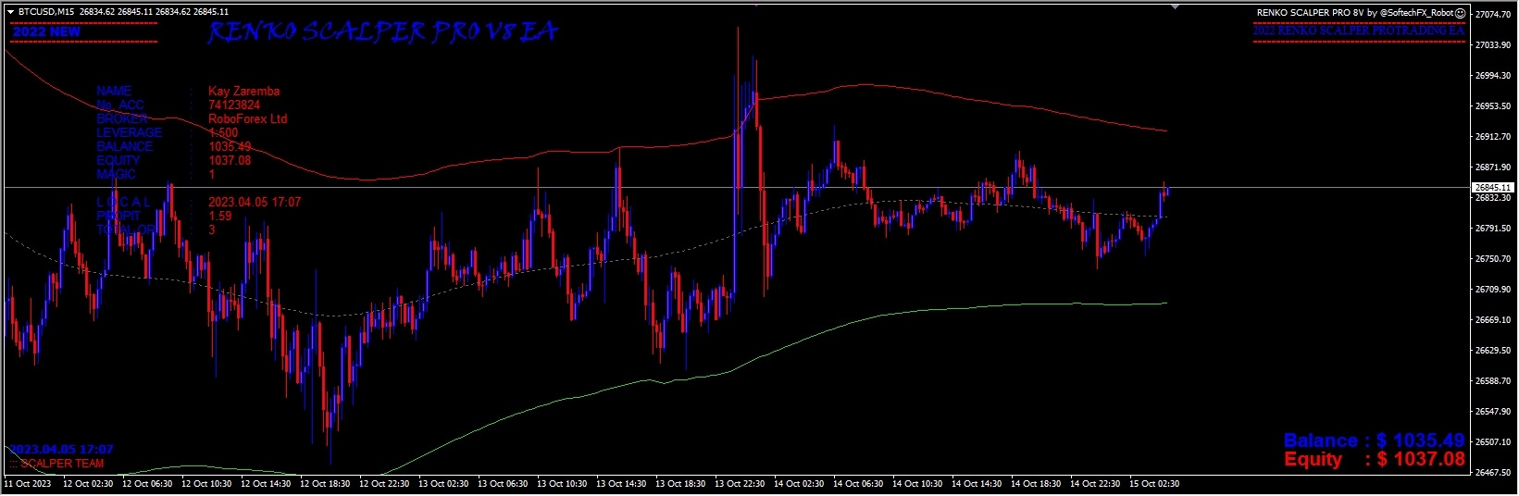Open the BTCUSD,M15 chart header arrow
The width and height of the screenshot is (1519, 496).
(x=10, y=12)
